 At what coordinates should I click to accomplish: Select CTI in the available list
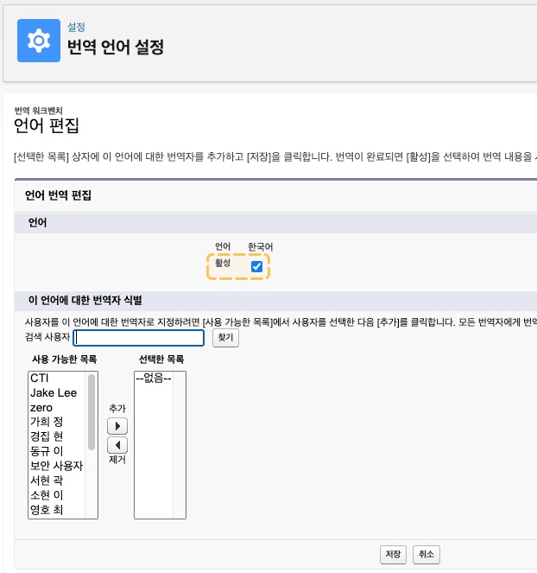tap(57, 379)
